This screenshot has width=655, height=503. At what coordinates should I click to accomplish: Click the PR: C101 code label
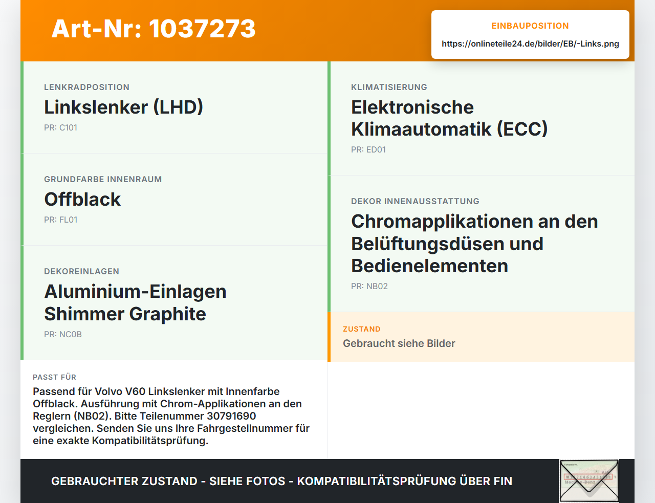click(60, 128)
